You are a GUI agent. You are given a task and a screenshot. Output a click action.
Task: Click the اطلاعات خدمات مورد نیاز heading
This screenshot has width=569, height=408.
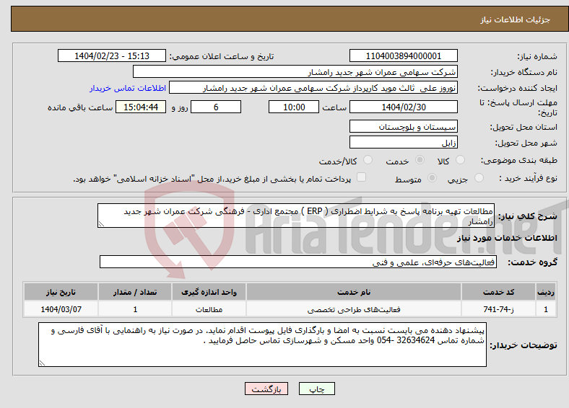(507, 238)
